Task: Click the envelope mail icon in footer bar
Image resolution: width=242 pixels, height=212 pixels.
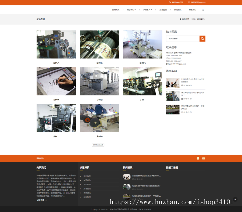Action: click(x=204, y=158)
